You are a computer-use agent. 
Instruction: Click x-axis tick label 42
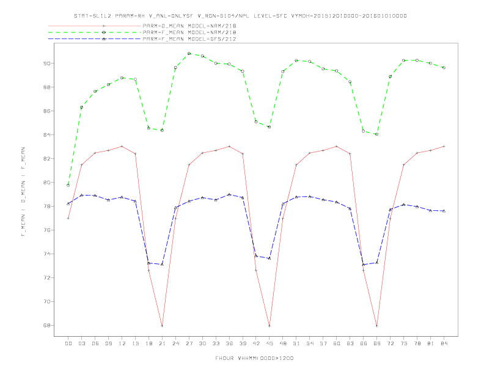click(256, 343)
